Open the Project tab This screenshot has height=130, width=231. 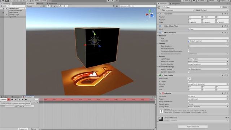pos(5,97)
